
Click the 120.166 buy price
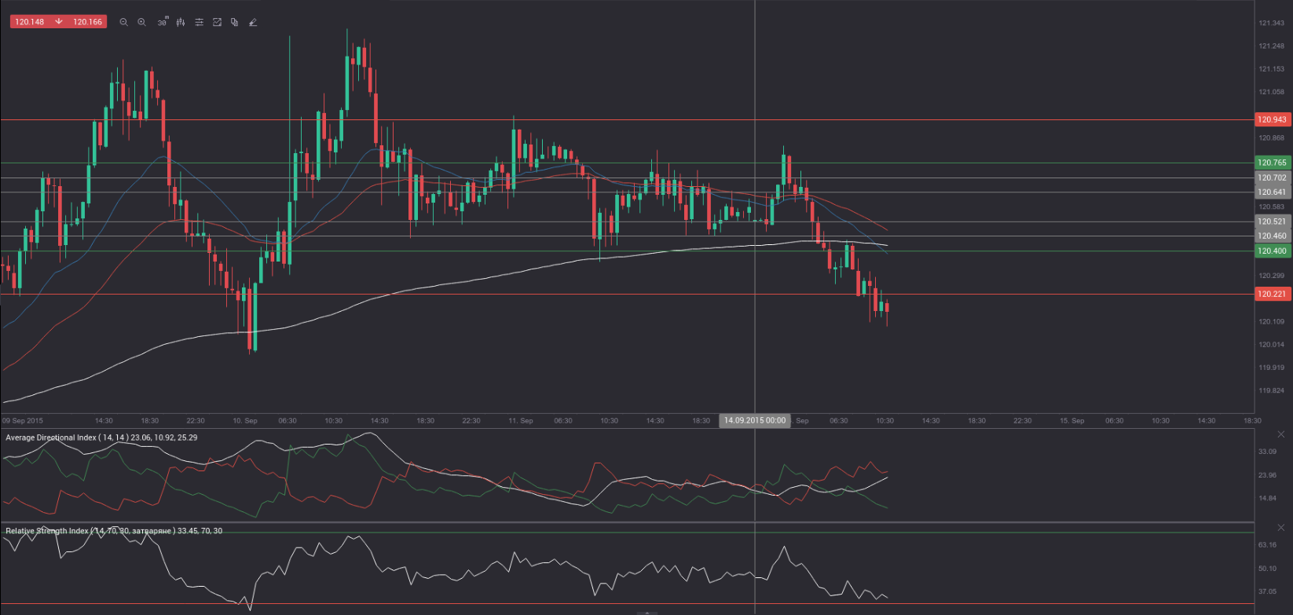tap(88, 22)
